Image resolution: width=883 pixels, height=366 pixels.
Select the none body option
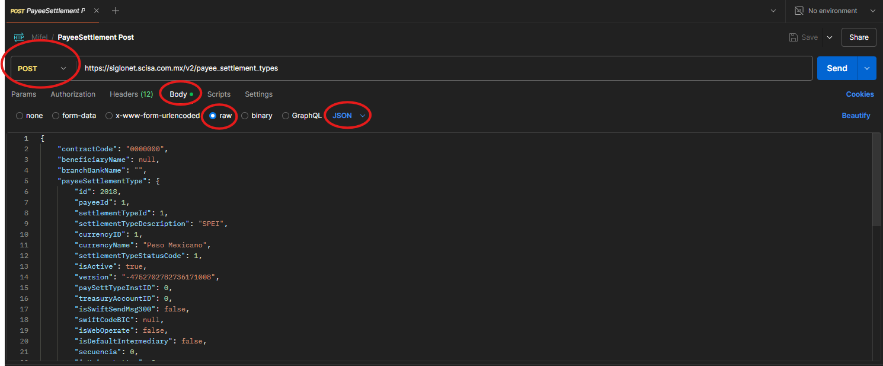(x=20, y=116)
